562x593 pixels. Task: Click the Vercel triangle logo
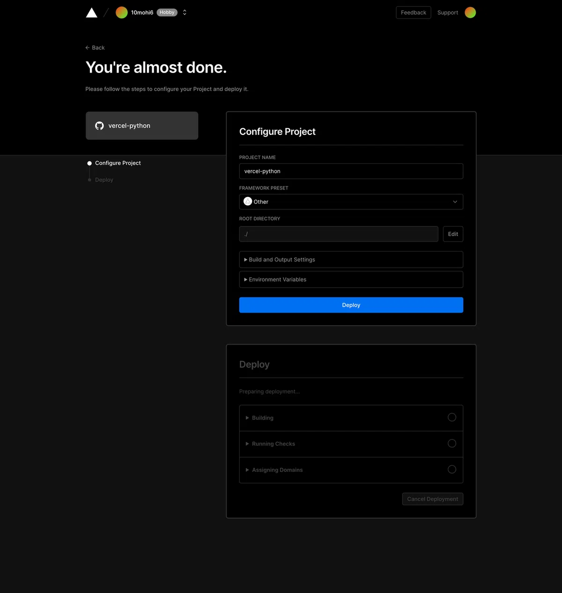click(x=92, y=13)
